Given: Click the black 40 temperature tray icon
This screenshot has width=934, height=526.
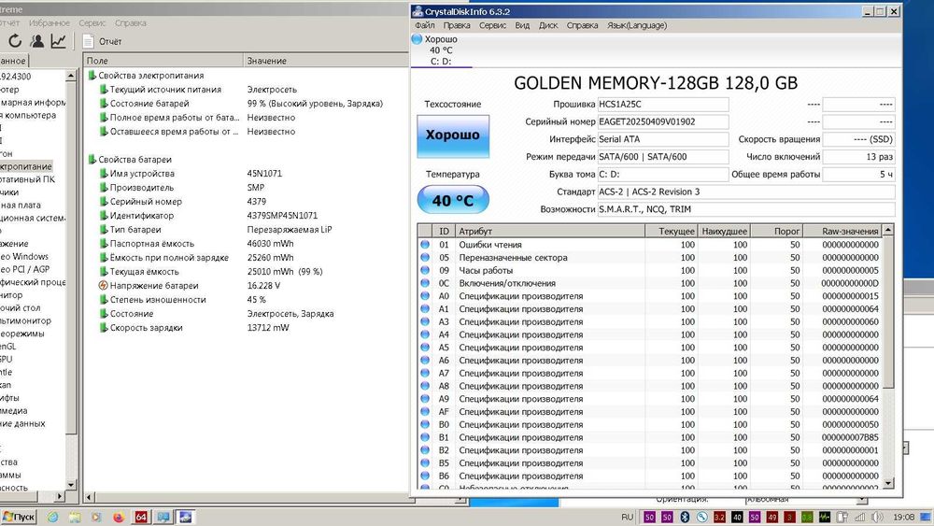Looking at the screenshot, I should click(x=737, y=517).
